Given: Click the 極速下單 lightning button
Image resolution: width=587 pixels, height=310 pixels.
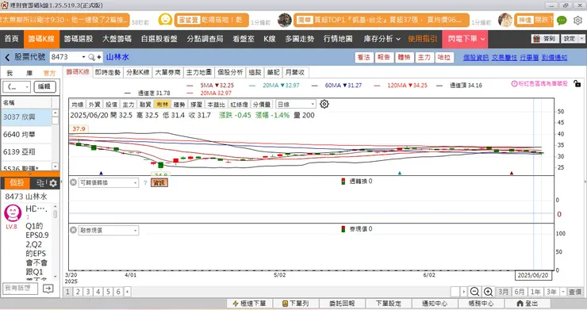Looking at the screenshot, I should pos(249,303).
